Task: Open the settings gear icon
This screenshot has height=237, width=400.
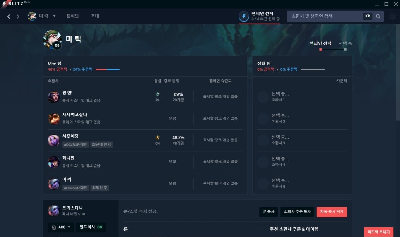Action: coord(392,16)
